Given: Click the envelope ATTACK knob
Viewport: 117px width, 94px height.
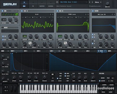Looking at the screenshot, I should [14, 77].
